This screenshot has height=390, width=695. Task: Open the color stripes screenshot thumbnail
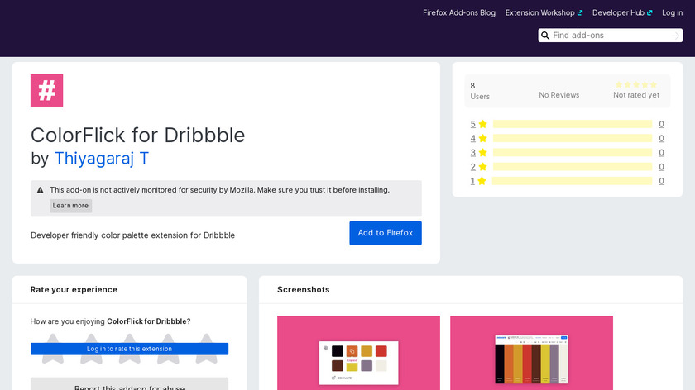[x=531, y=353]
